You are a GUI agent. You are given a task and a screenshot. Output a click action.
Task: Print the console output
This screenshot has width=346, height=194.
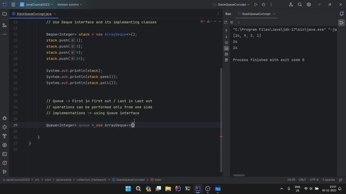pos(226,54)
